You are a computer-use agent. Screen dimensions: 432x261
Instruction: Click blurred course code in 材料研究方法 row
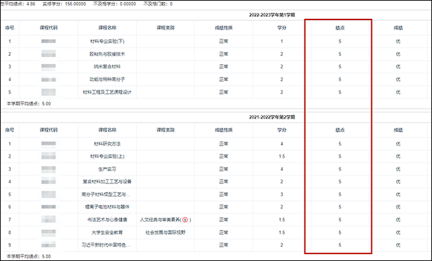[49, 144]
